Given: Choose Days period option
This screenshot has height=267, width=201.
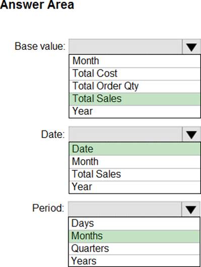Looking at the screenshot, I should pos(134,224).
